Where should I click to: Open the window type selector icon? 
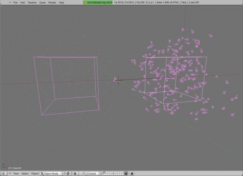[4, 174]
